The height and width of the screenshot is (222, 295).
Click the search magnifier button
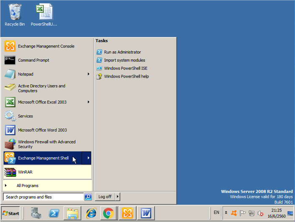coord(88,197)
